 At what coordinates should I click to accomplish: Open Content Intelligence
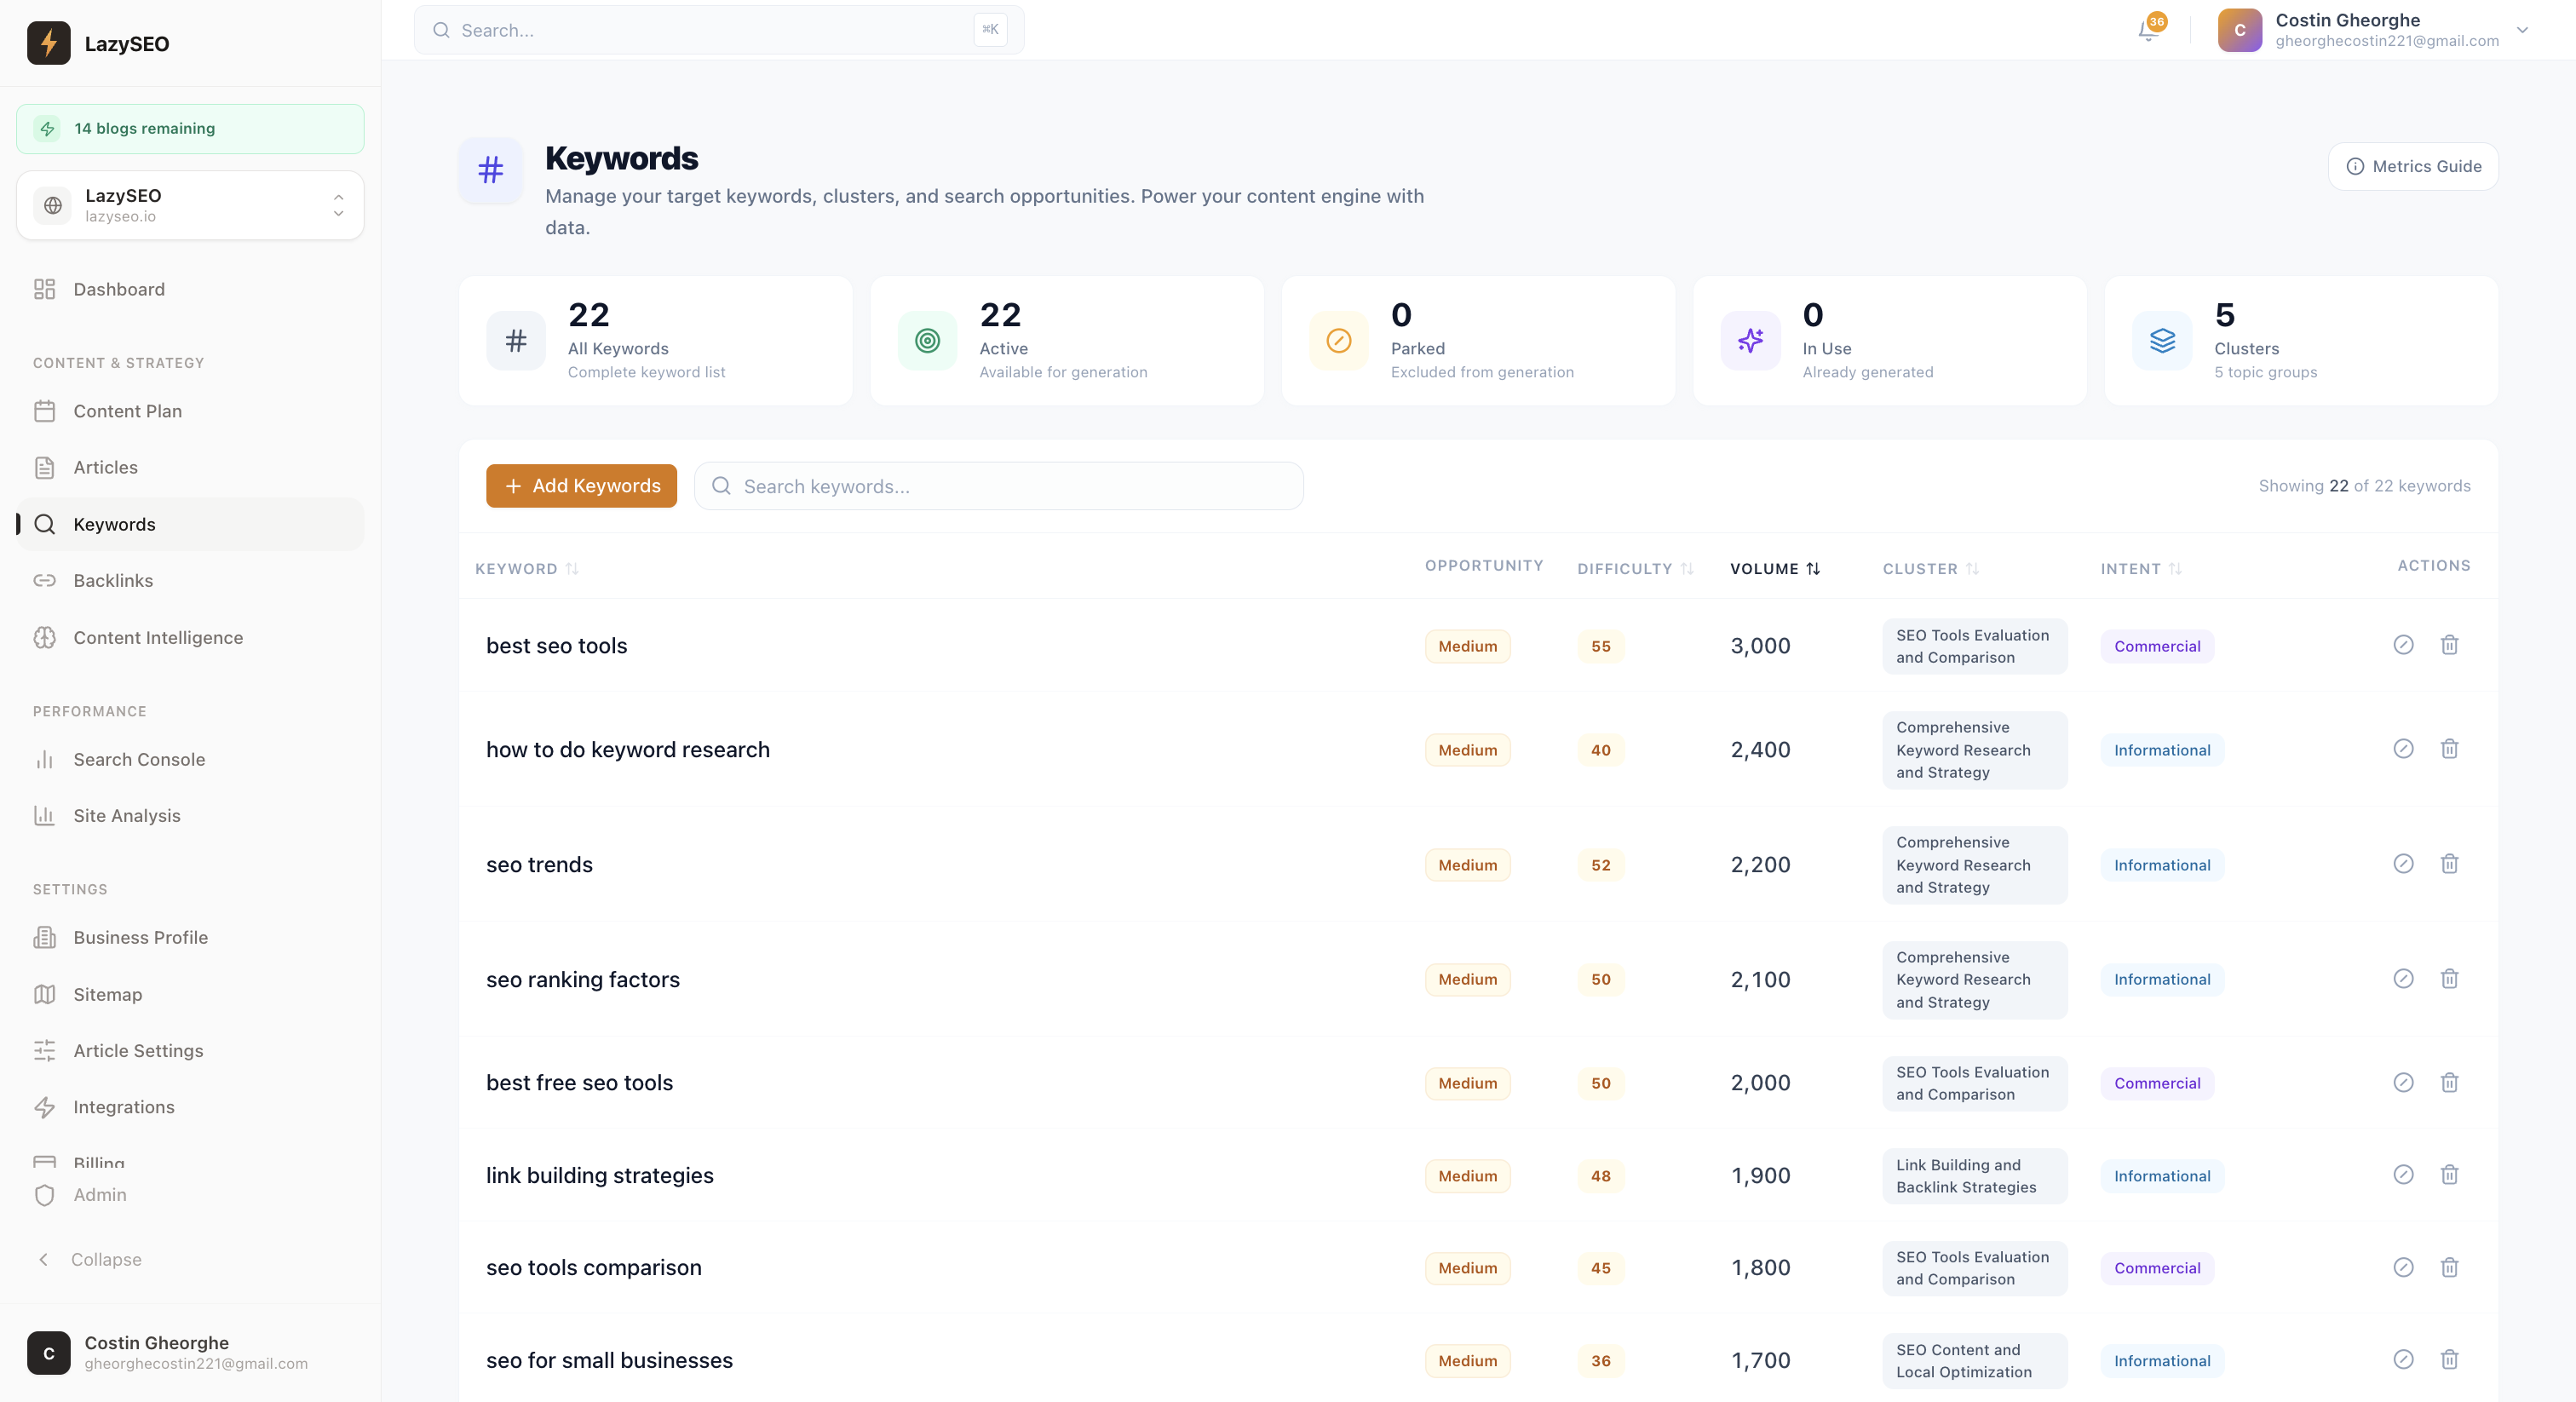coord(157,637)
